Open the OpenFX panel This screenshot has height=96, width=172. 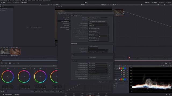tap(161, 2)
